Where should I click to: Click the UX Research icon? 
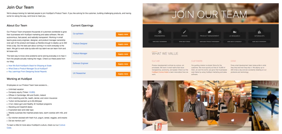234,32
